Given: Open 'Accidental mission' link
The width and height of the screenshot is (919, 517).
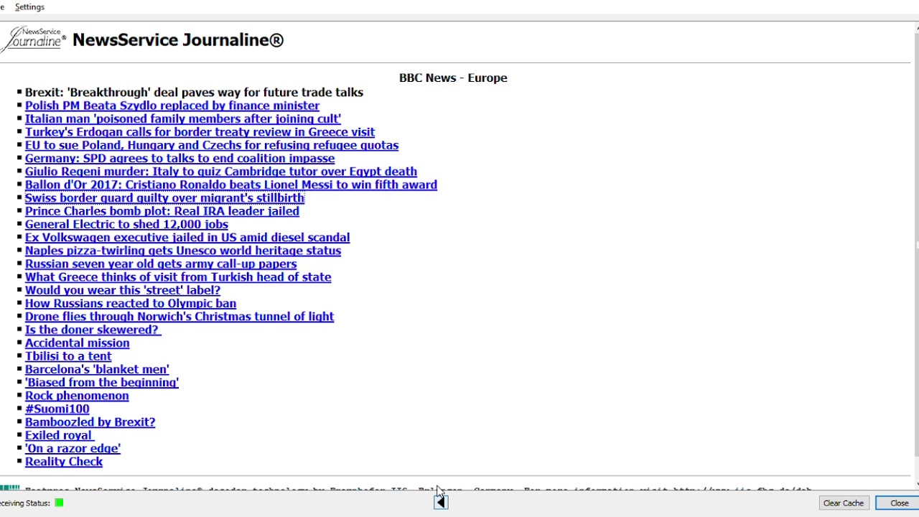Looking at the screenshot, I should [78, 343].
